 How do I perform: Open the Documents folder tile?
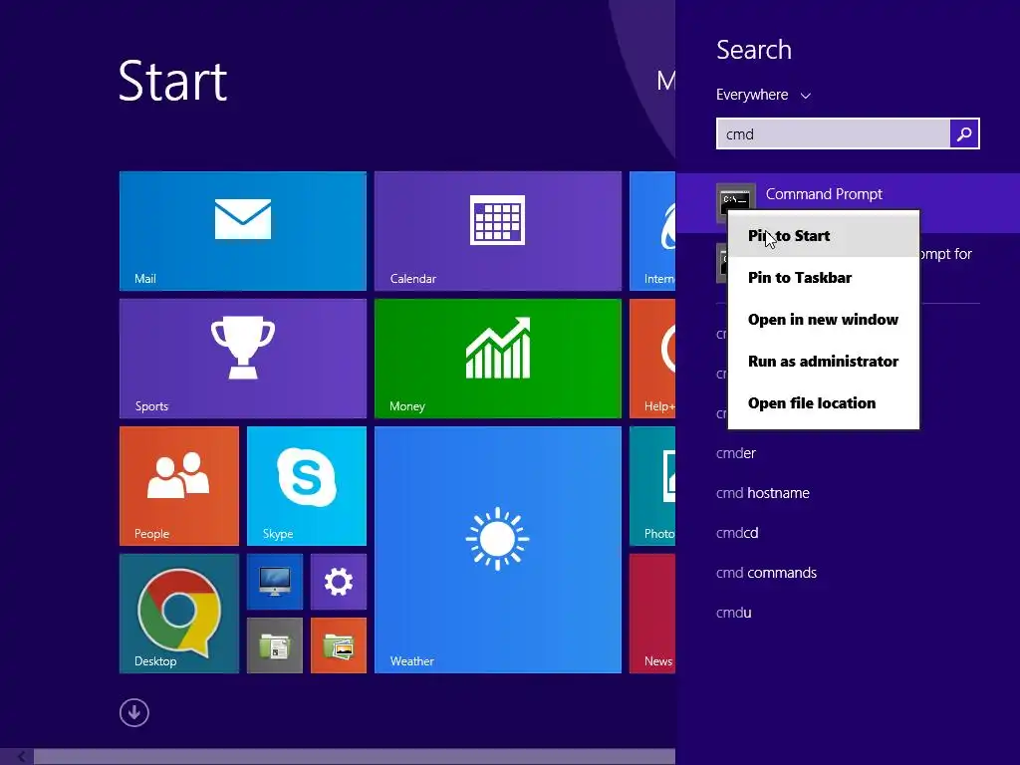(275, 645)
